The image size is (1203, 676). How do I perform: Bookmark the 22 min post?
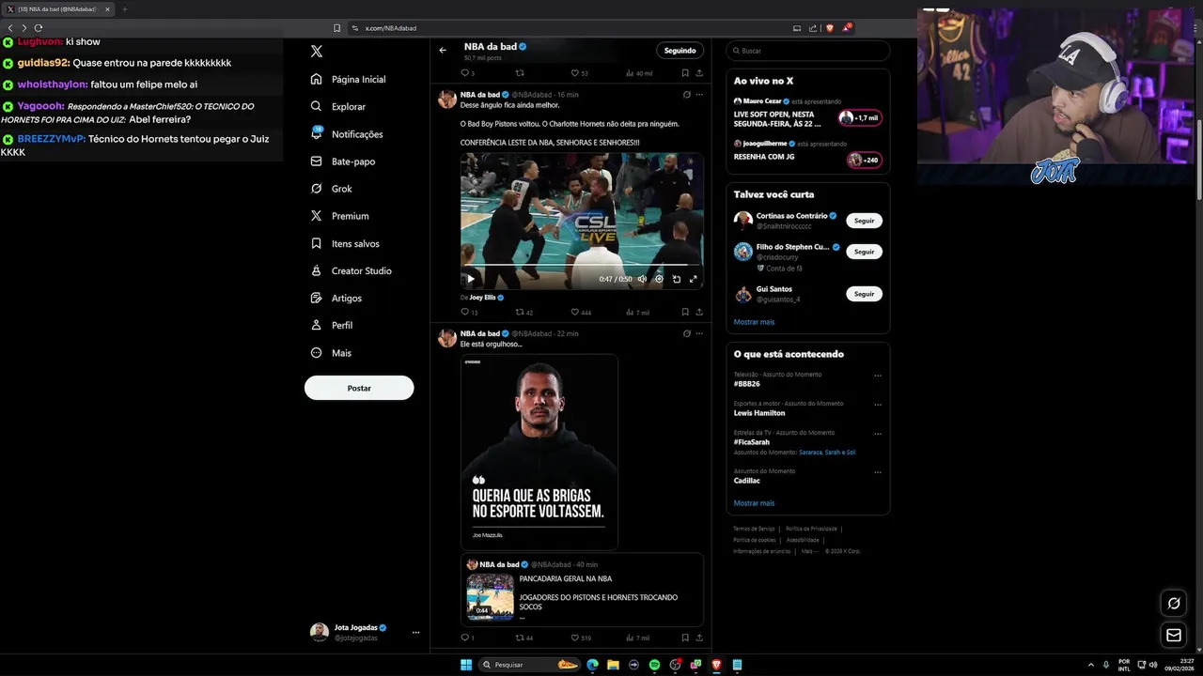click(x=685, y=638)
